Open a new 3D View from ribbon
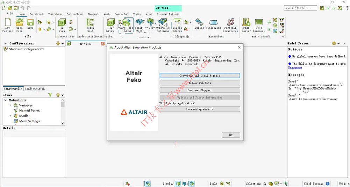Screen dimensions: 350x187 62,25
